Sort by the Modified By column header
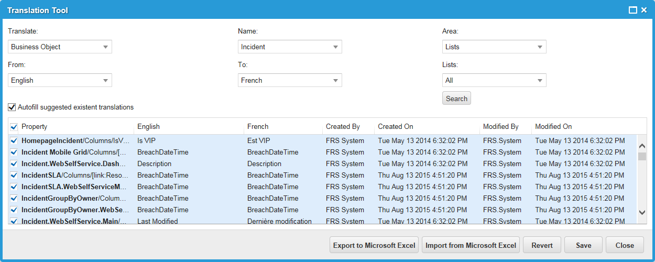Viewport: 655px width, 262px height. [x=500, y=127]
